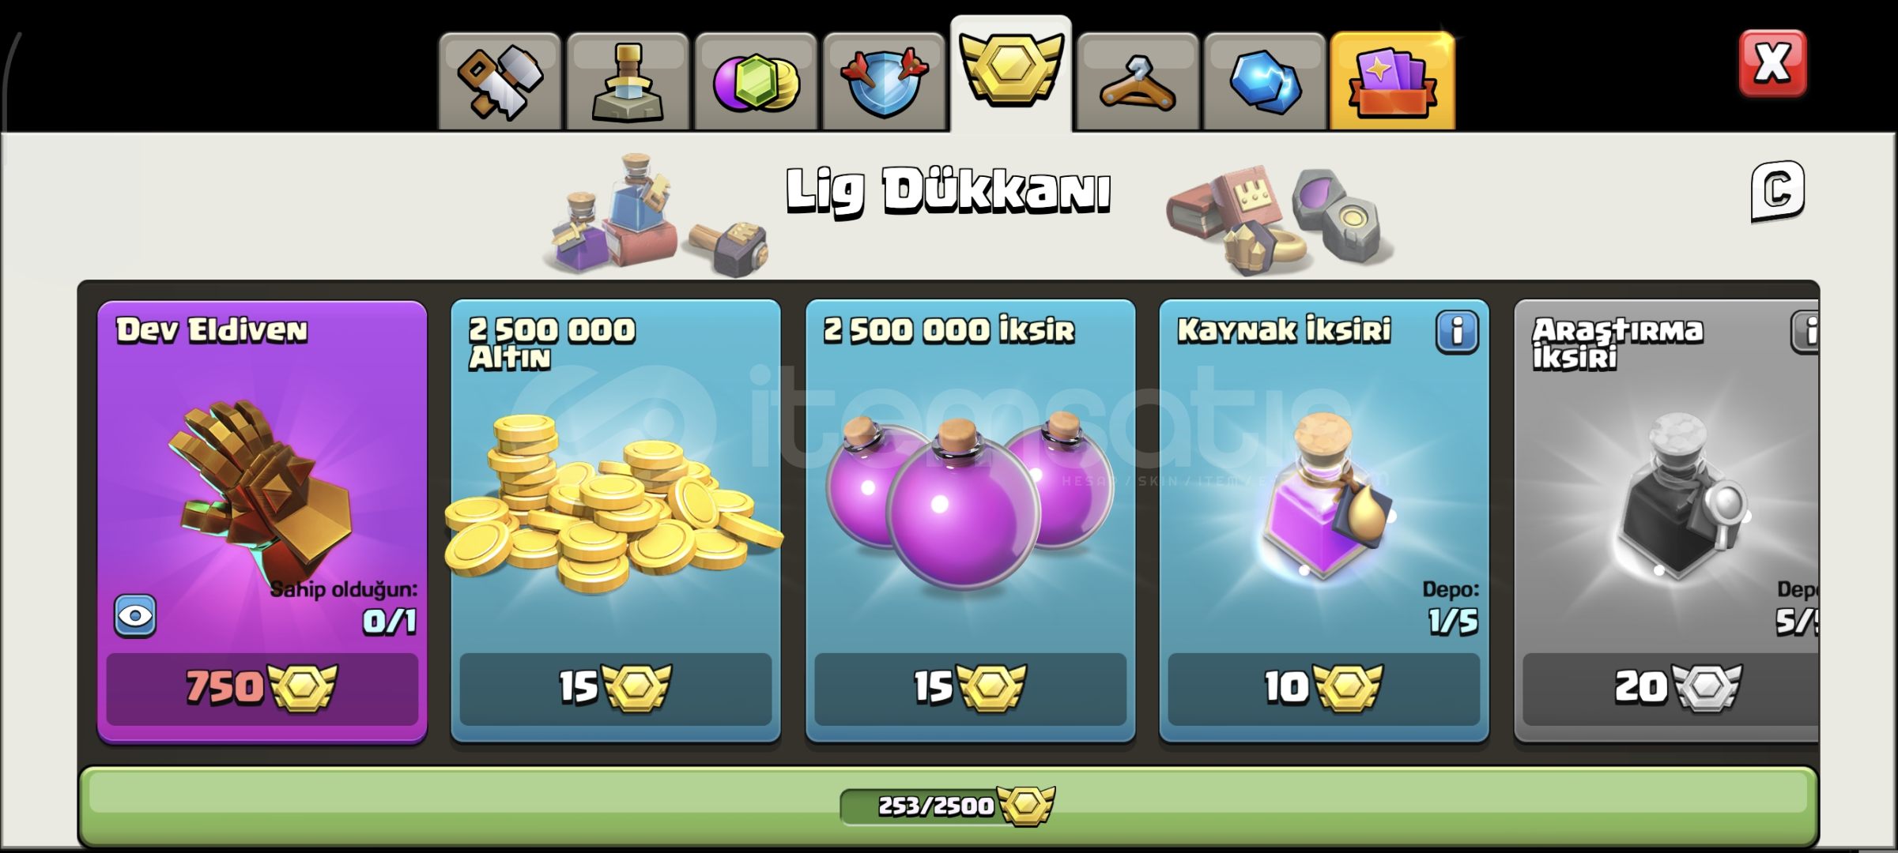
Task: Open the shield and arrows tab
Action: click(884, 81)
